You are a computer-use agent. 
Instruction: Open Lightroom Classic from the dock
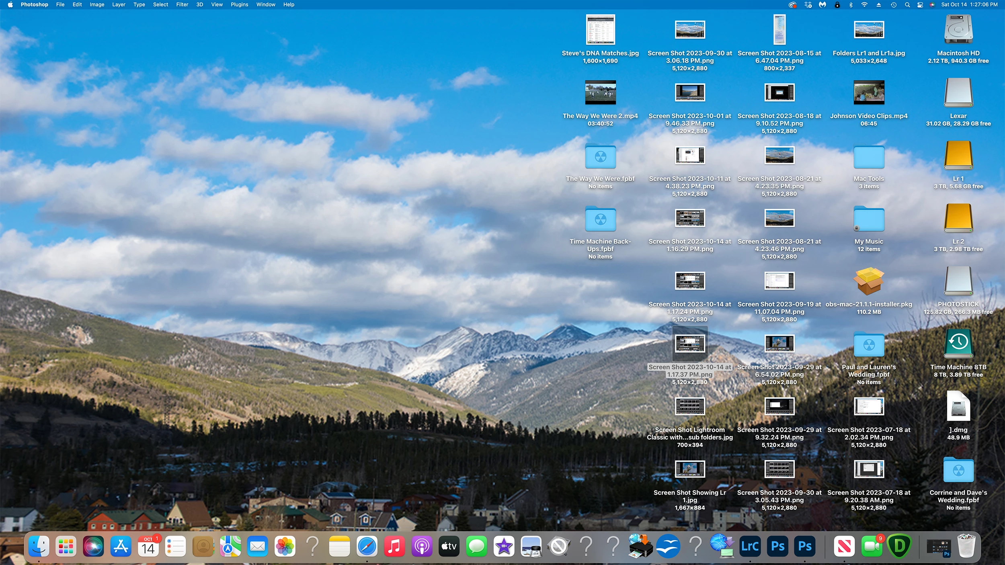(x=750, y=546)
